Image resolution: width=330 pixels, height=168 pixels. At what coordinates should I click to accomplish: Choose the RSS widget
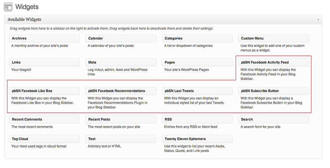click(x=197, y=120)
